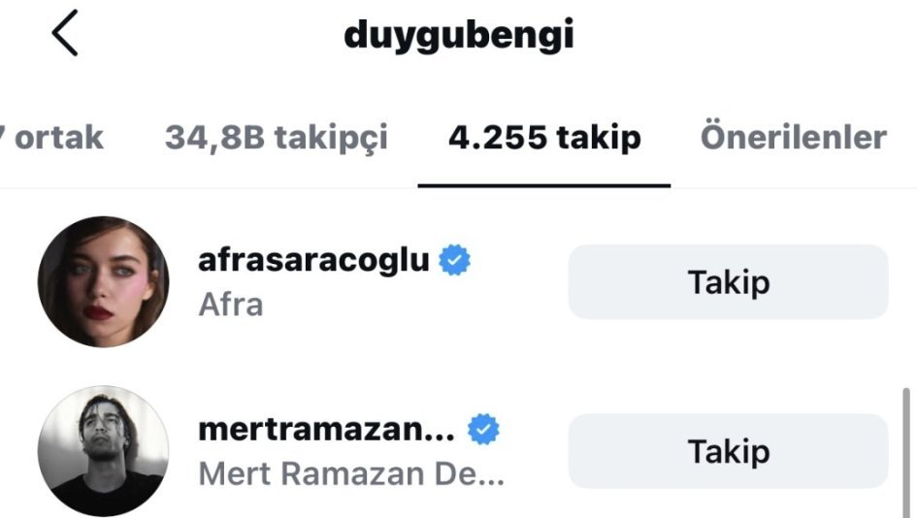Switch to the ortak tab

pos(52,138)
